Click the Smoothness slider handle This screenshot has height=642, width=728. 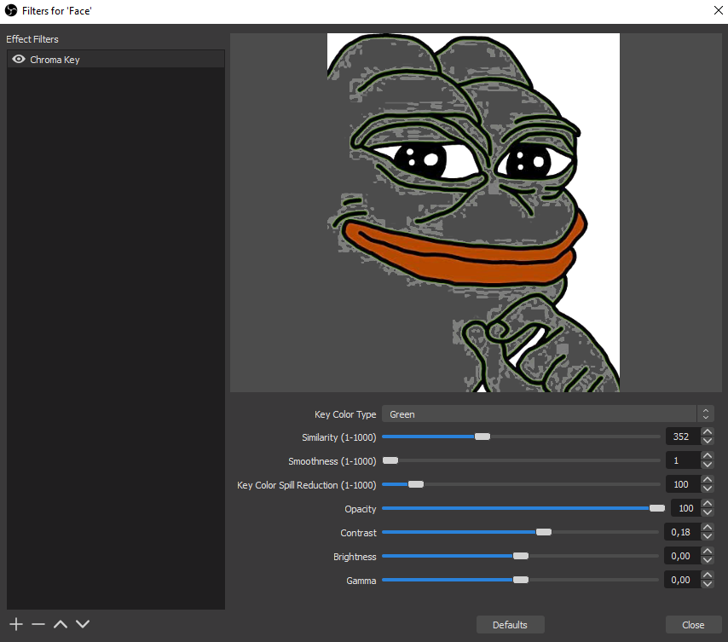coord(390,460)
